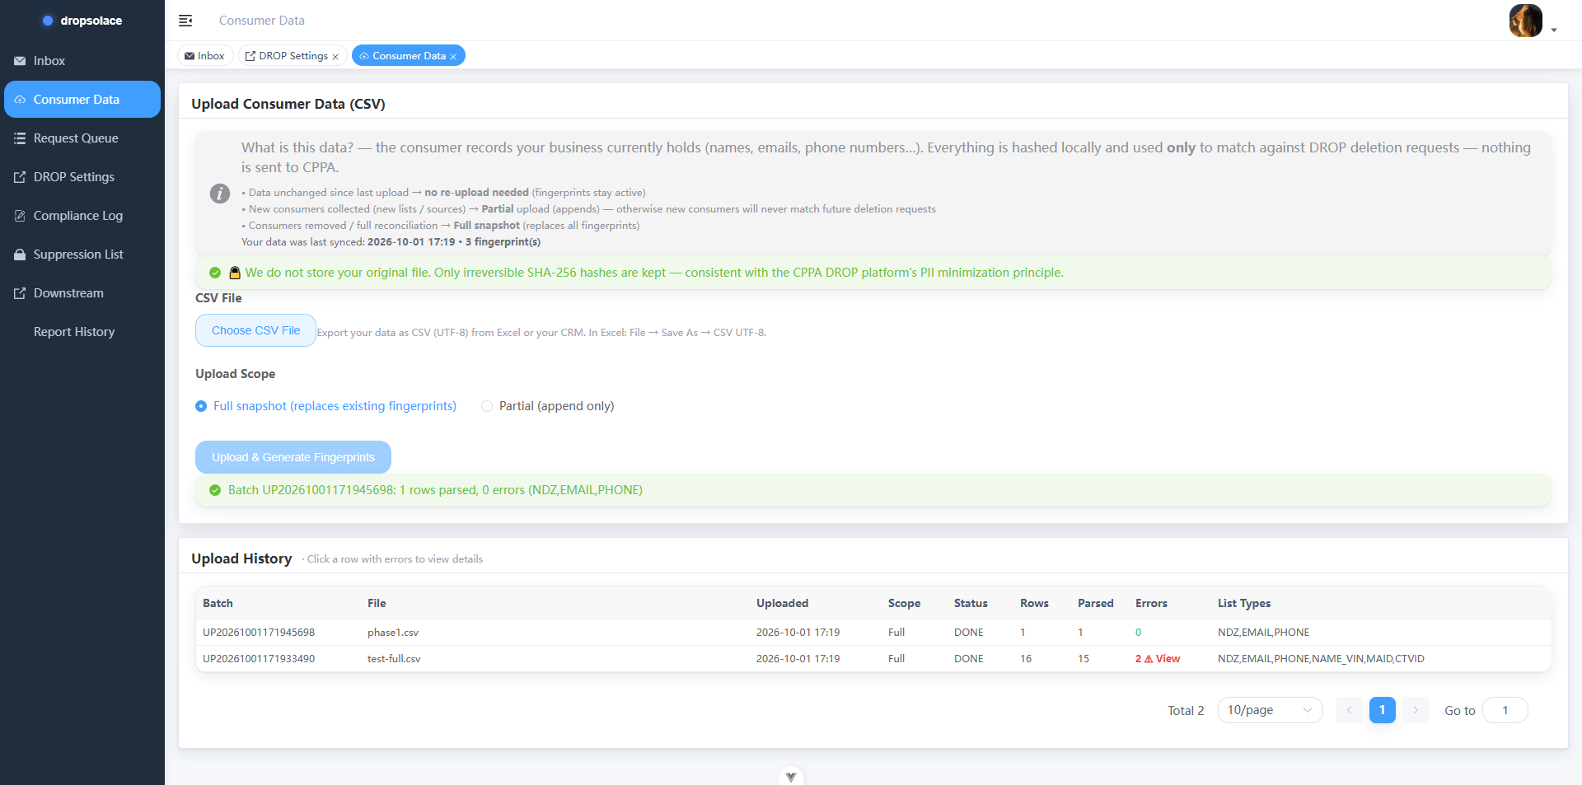Click the success check icon beside the batch result
Screen dimensions: 1582x785
215,490
